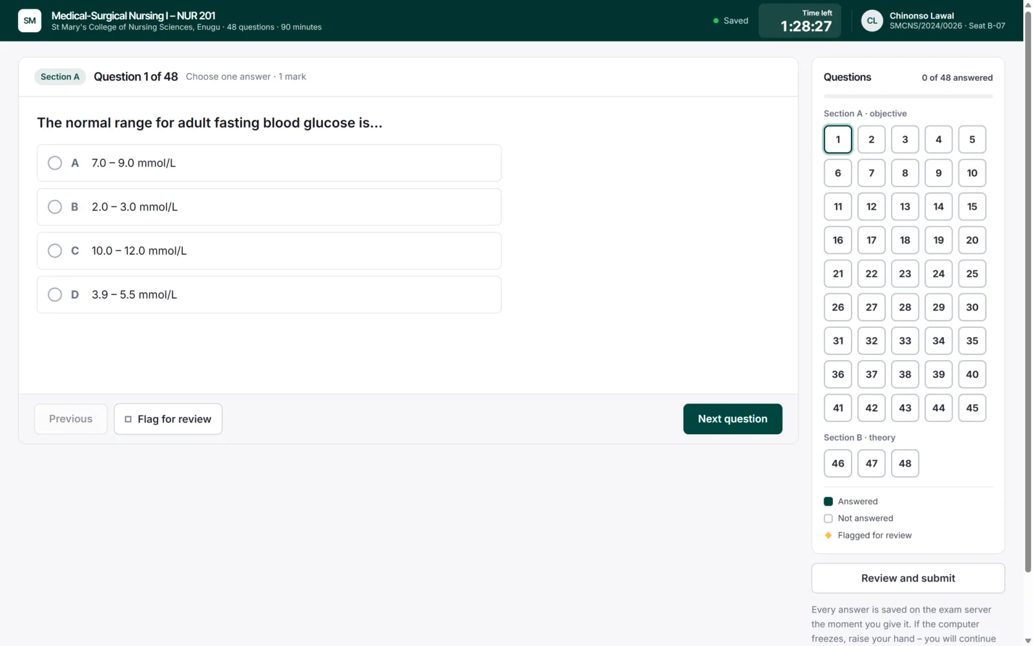The width and height of the screenshot is (1033, 646).
Task: Select option C, 10.0 – 12.0 mmol/L
Action: pos(269,251)
